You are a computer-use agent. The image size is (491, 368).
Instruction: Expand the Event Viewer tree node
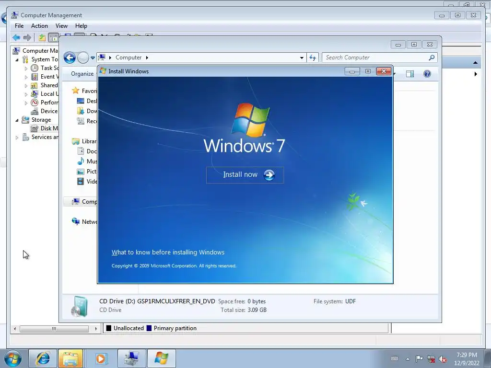[x=26, y=77]
